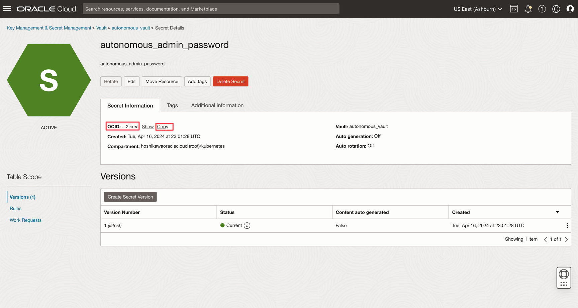Screen dimensions: 578x308
Task: Click the Table Scope heading
Action: (24, 177)
